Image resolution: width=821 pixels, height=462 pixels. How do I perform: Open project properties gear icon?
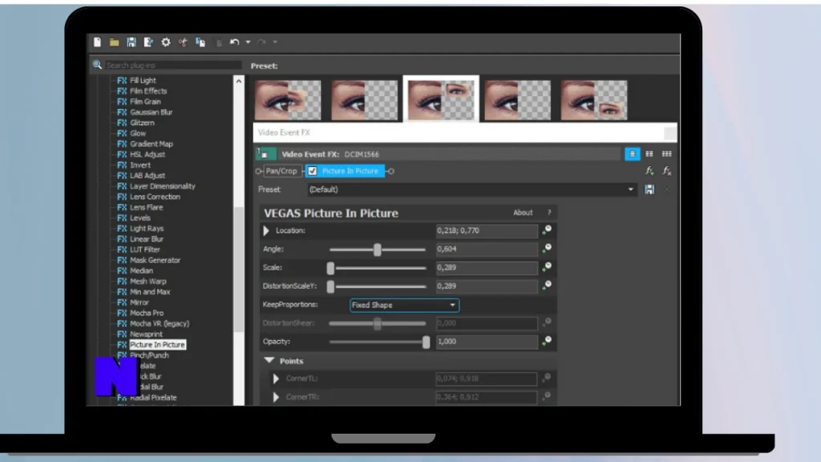click(166, 42)
